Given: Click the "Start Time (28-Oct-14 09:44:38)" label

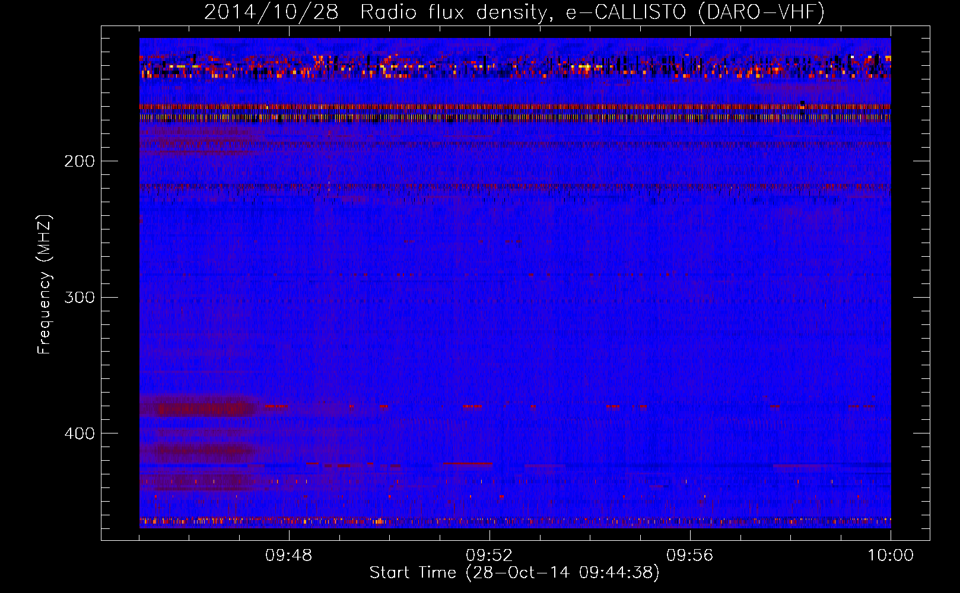Looking at the screenshot, I should point(514,573).
